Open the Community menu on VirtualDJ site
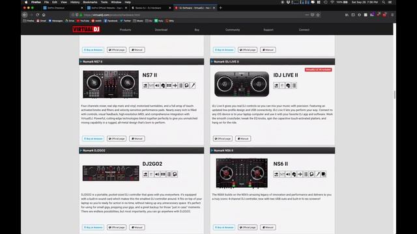Screen dimensions: 417x234 click(233, 30)
